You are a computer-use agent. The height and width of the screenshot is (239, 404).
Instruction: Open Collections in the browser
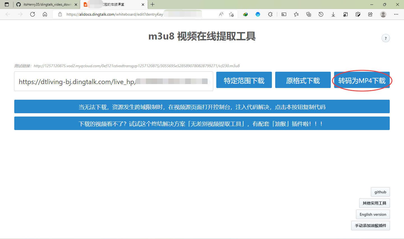(x=309, y=14)
